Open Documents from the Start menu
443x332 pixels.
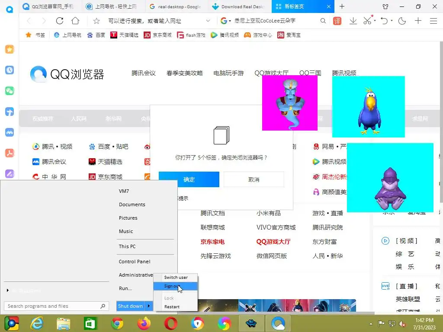click(x=132, y=204)
